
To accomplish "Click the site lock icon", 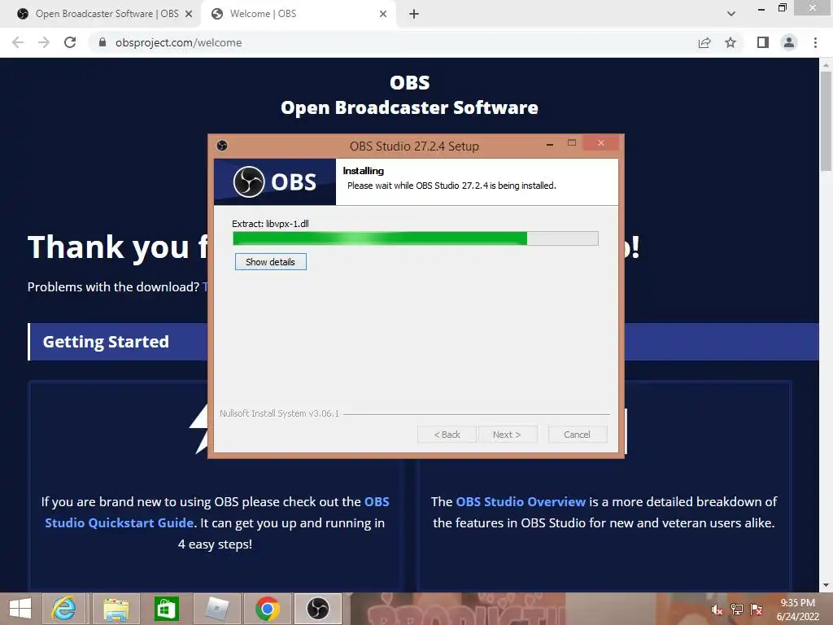I will coord(102,42).
